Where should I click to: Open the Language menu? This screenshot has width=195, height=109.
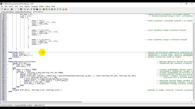(34, 6)
